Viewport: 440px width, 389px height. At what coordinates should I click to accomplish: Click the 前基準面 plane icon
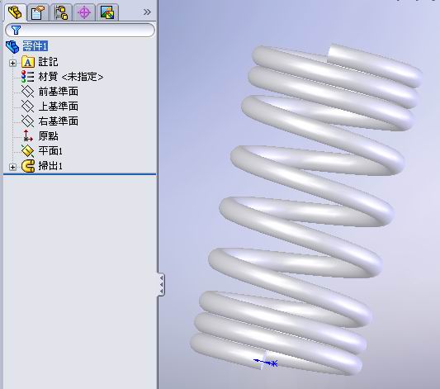28,92
